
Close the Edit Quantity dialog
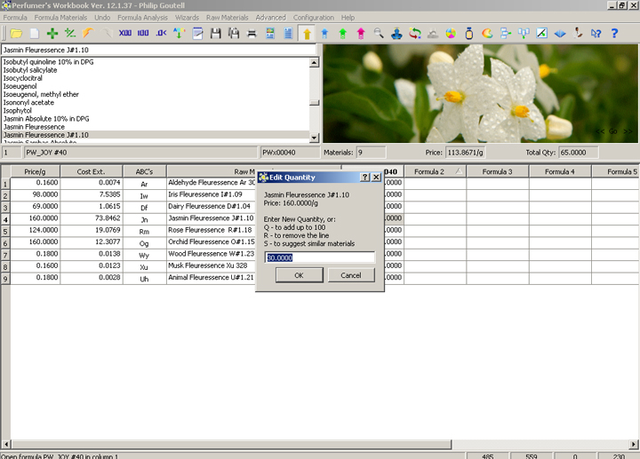coord(376,178)
